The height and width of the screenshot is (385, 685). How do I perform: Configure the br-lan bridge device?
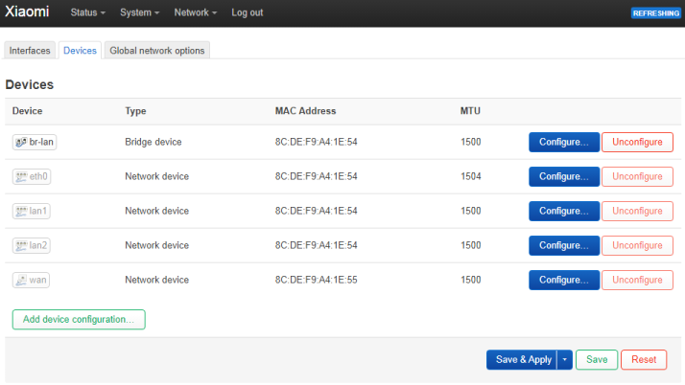coord(563,142)
